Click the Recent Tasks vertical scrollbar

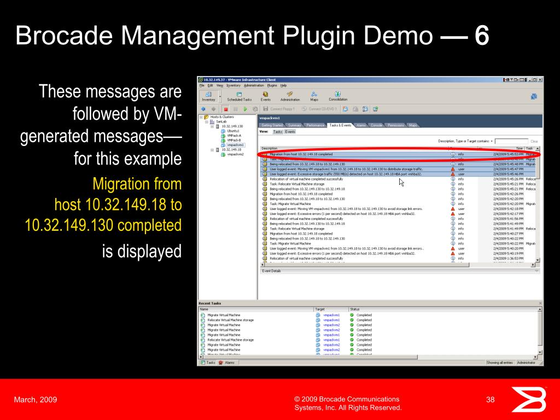click(540, 329)
